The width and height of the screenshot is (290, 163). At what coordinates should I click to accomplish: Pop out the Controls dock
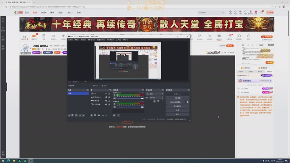pyautogui.click(x=188, y=90)
